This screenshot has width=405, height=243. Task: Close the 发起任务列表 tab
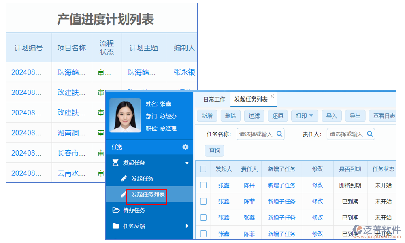tap(272, 96)
